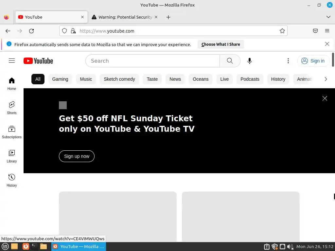Image resolution: width=335 pixels, height=251 pixels.
Task: Focus the YouTube search field
Action: coord(152,61)
